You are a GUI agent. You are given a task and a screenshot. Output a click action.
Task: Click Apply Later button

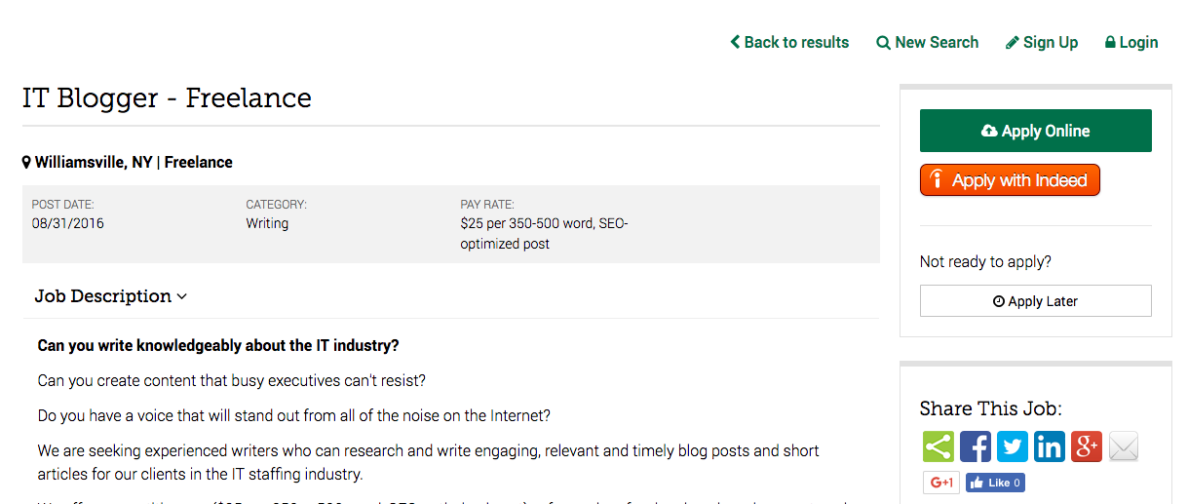point(1036,301)
